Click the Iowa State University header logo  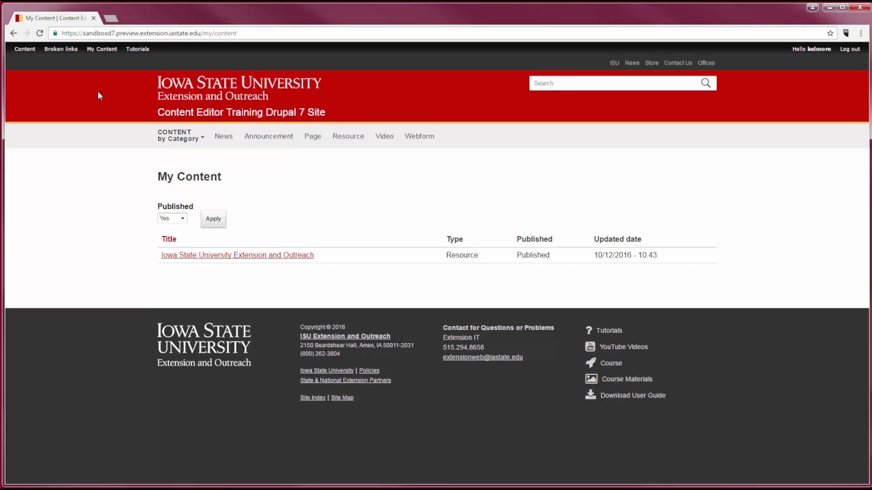click(239, 88)
